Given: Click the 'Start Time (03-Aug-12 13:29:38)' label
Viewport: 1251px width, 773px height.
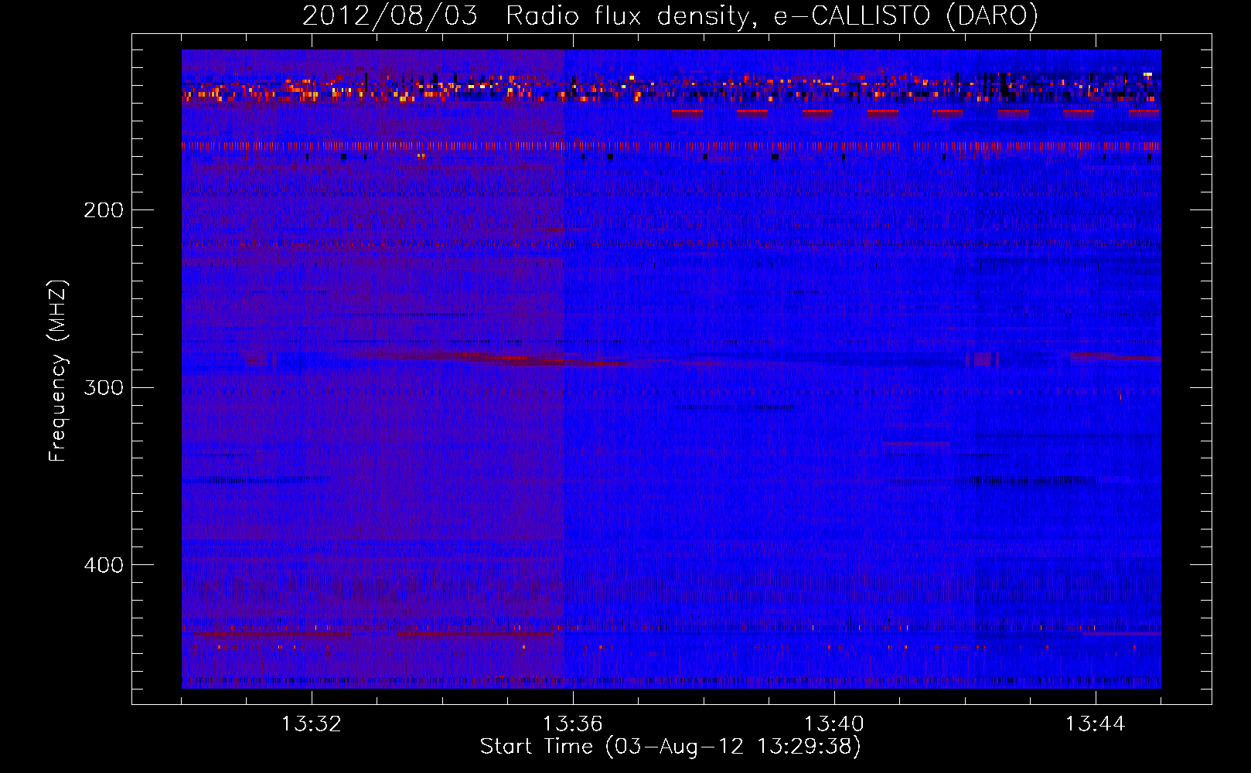Looking at the screenshot, I should [670, 747].
